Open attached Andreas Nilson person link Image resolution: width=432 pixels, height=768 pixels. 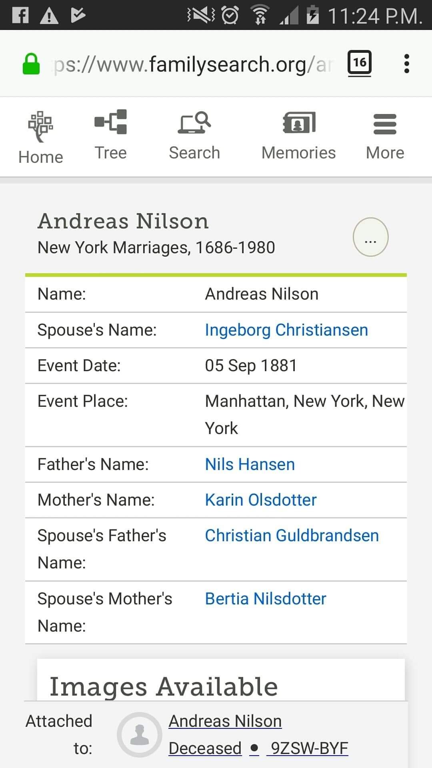(x=225, y=721)
